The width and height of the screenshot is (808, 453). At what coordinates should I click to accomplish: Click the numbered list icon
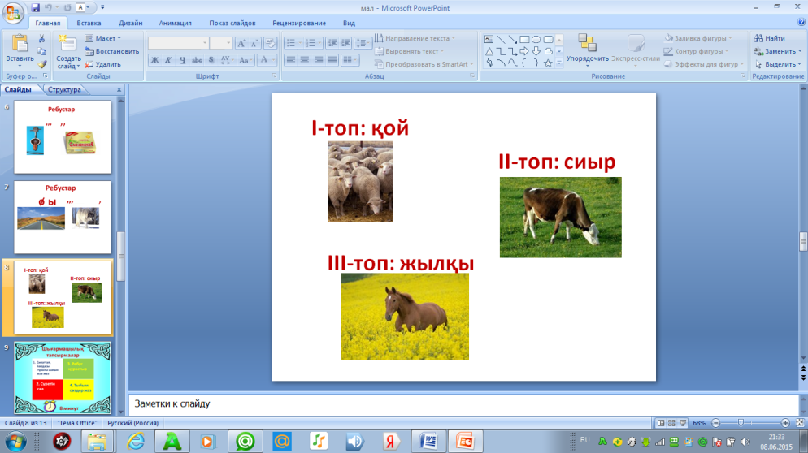[311, 43]
